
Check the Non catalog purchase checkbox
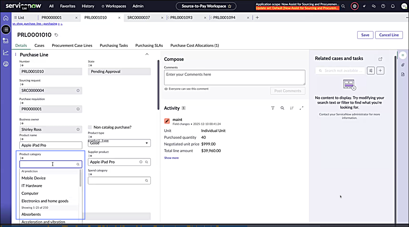click(x=90, y=127)
